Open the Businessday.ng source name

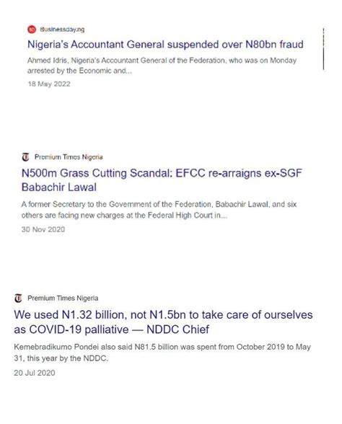pos(62,29)
